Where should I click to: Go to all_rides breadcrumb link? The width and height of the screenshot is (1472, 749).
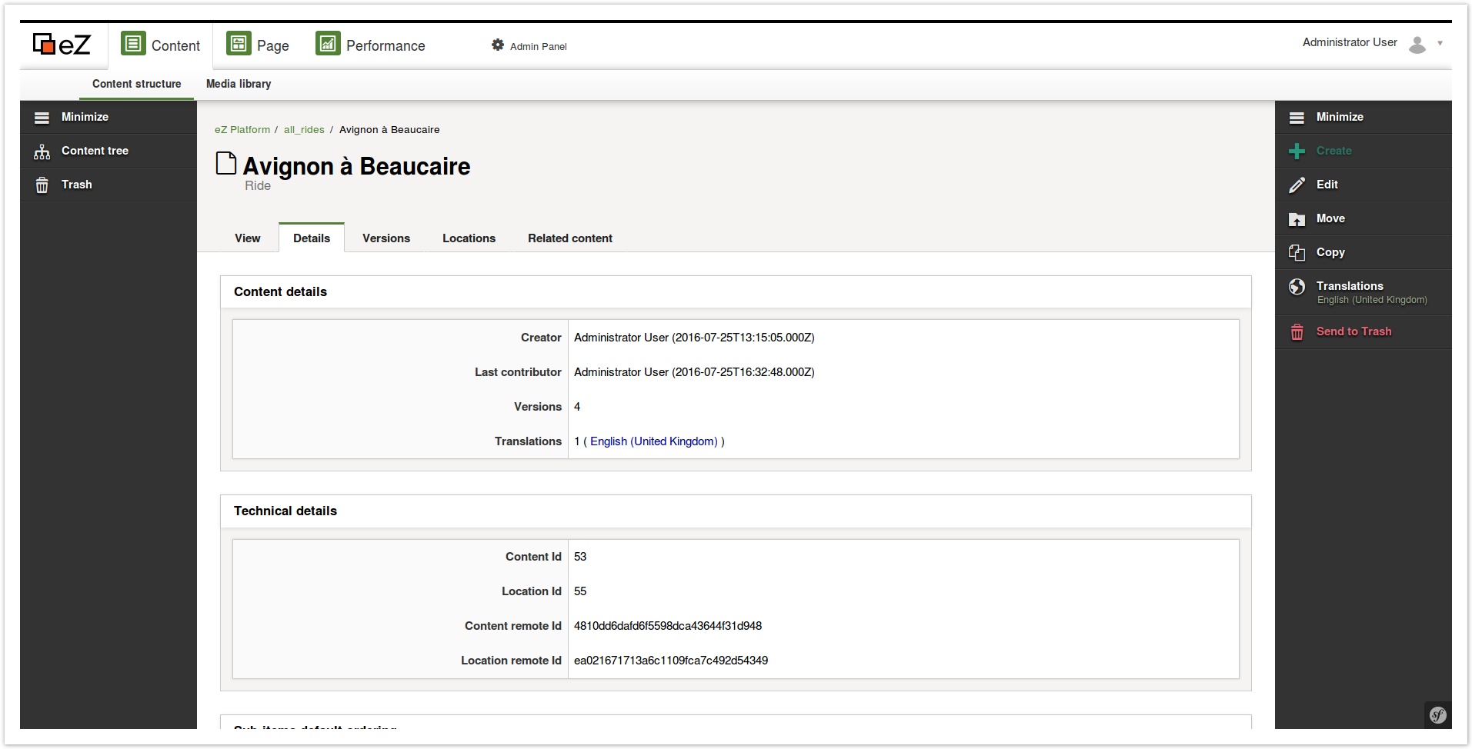pos(304,130)
